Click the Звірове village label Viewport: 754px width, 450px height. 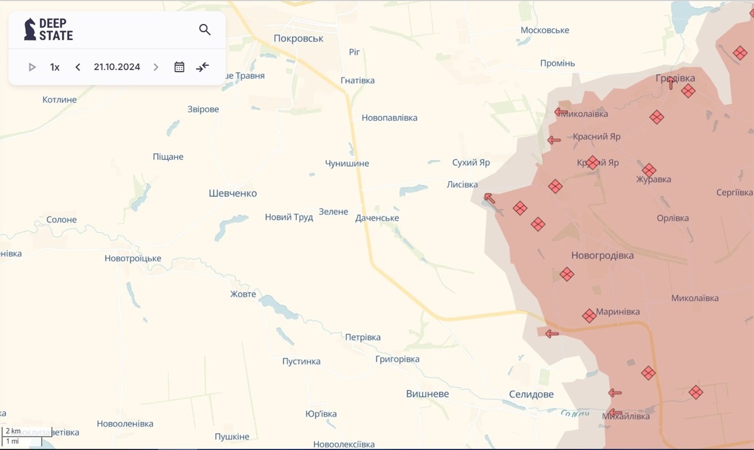[x=203, y=110]
